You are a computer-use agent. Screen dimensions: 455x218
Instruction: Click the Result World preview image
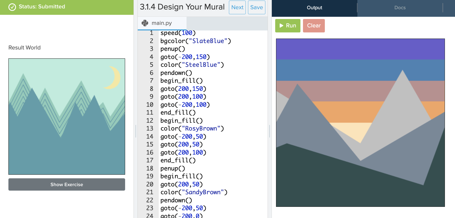[67, 117]
